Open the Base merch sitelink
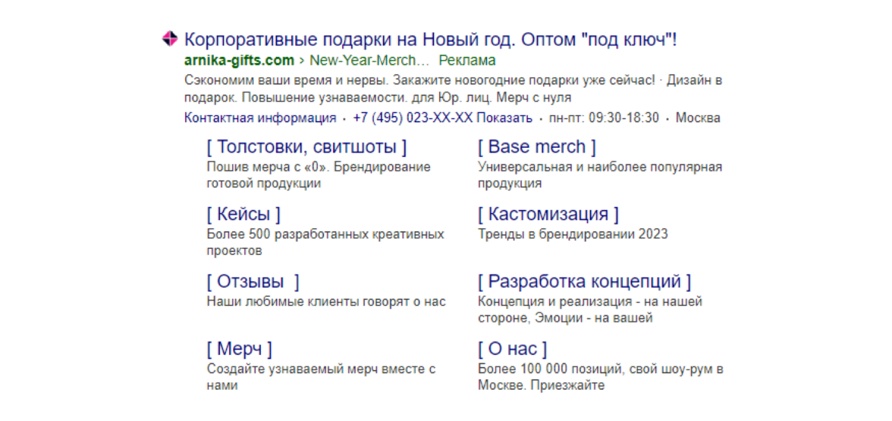892x421 pixels. (537, 147)
